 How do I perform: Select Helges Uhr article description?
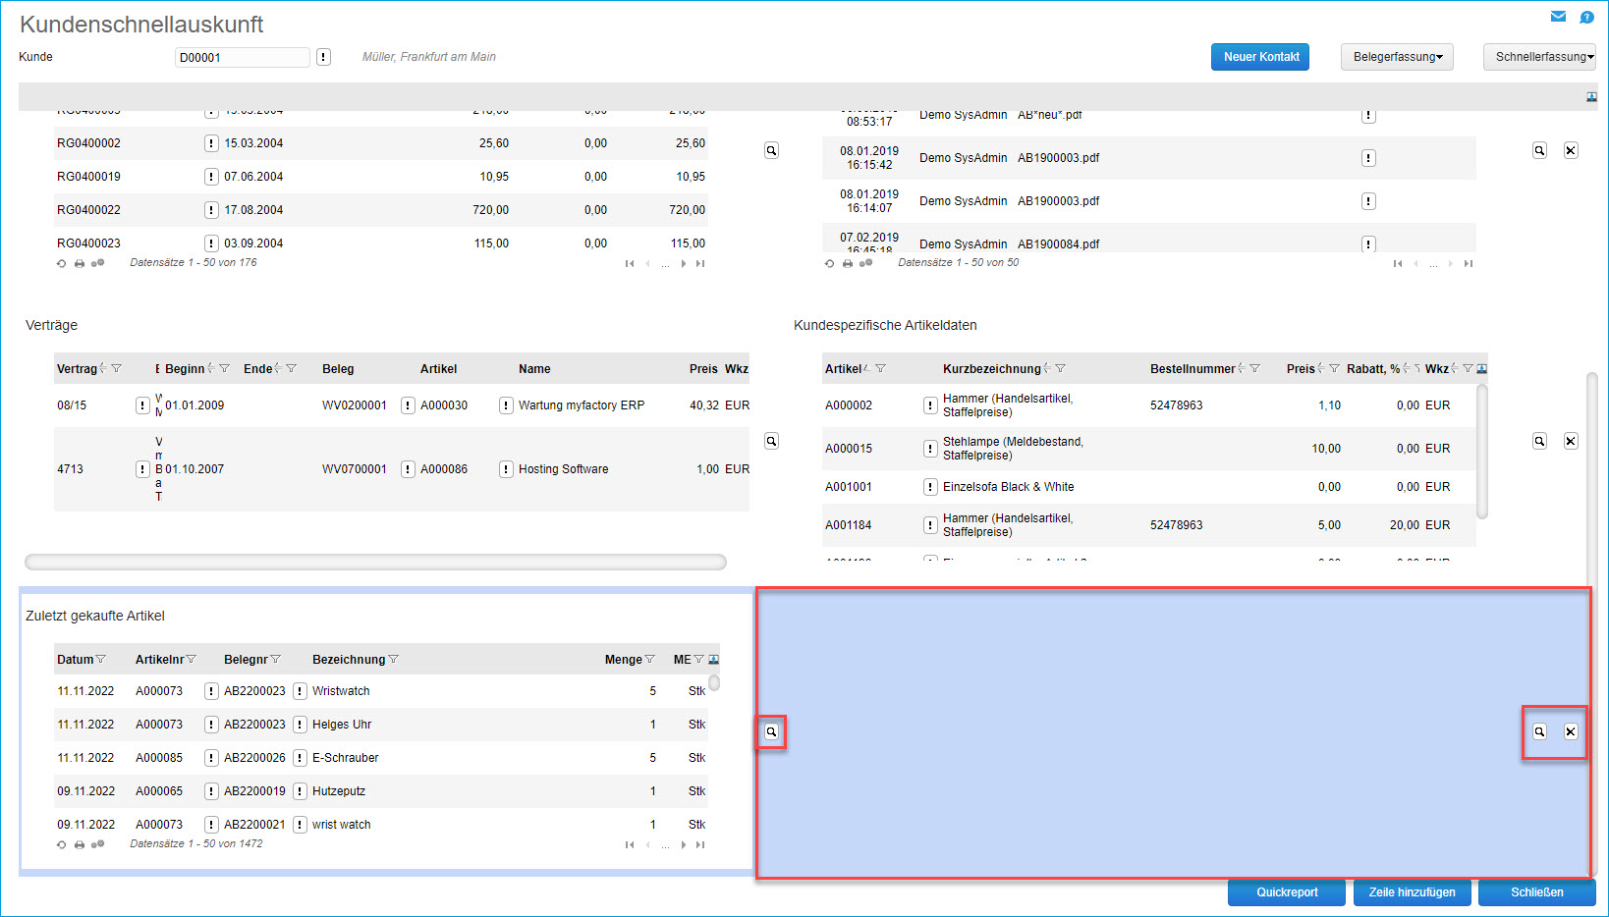coord(342,725)
